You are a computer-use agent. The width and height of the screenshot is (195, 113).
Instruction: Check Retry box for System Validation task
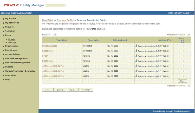[x=182, y=46]
